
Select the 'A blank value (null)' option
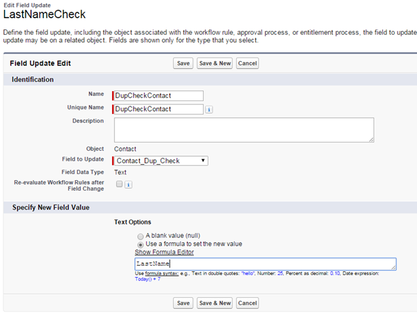pos(140,236)
